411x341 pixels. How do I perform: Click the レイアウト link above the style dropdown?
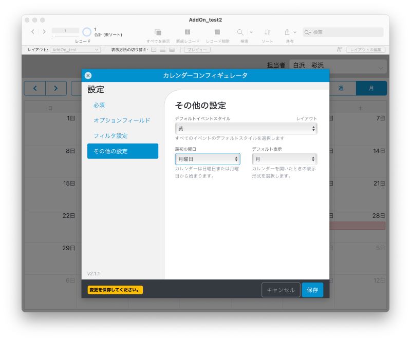[306, 118]
